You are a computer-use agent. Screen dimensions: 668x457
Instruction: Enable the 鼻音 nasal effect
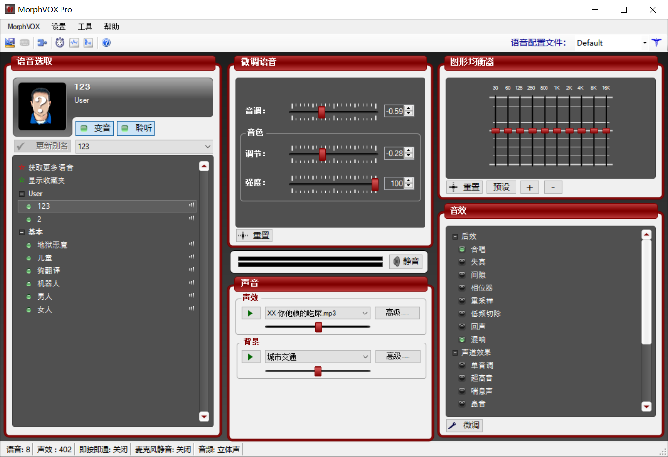[x=462, y=404]
